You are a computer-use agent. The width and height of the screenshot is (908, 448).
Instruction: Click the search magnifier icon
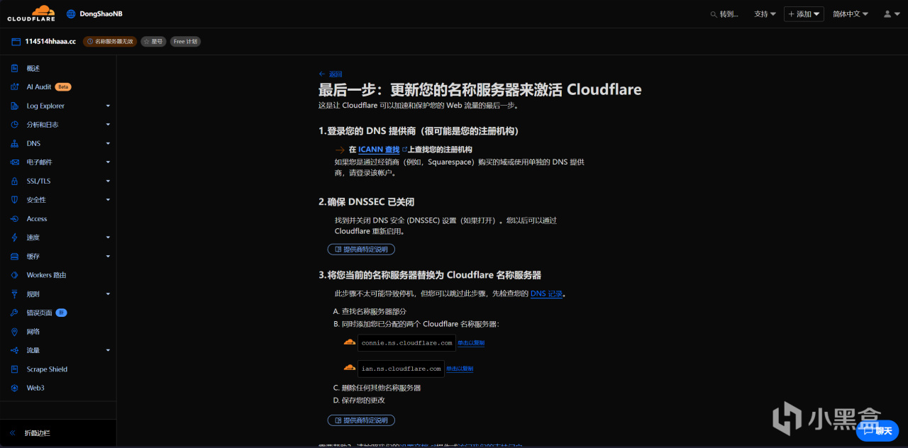pos(714,14)
